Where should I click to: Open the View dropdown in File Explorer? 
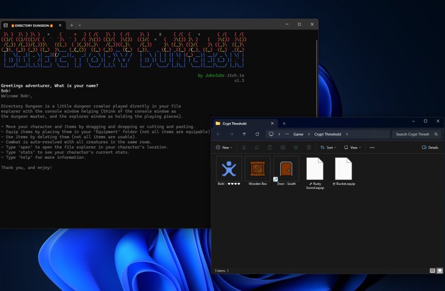point(352,148)
